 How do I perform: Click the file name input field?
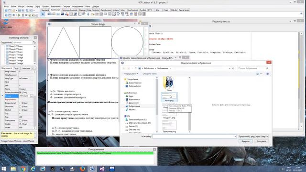(x=195, y=137)
